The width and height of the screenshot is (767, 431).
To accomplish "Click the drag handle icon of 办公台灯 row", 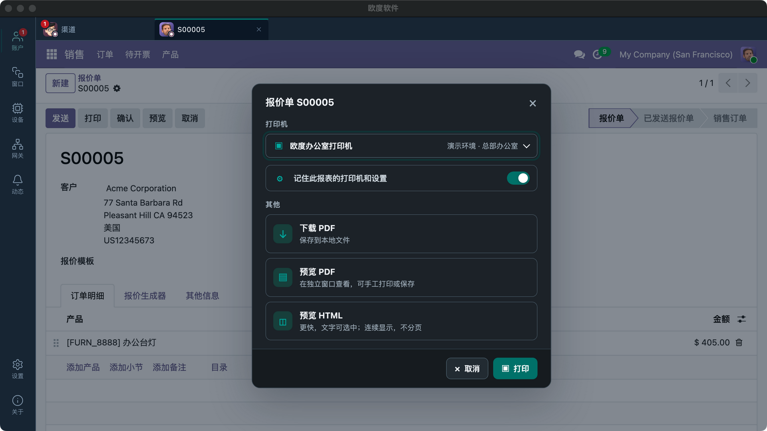I will [56, 343].
